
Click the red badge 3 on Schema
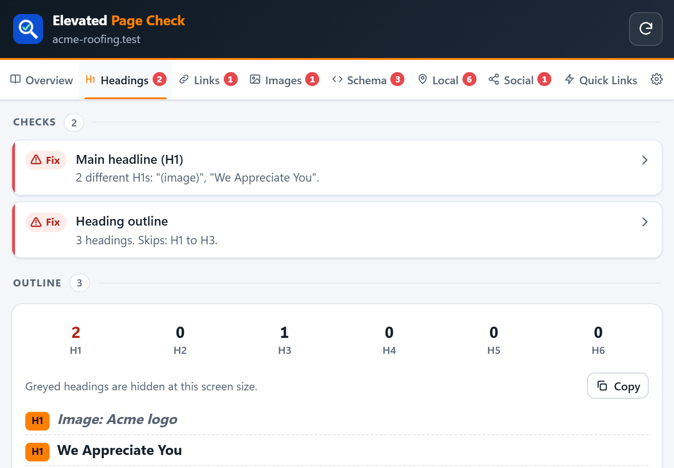pyautogui.click(x=398, y=80)
